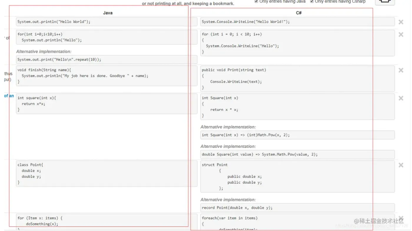
Task: Click the Java column header
Action: [108, 13]
